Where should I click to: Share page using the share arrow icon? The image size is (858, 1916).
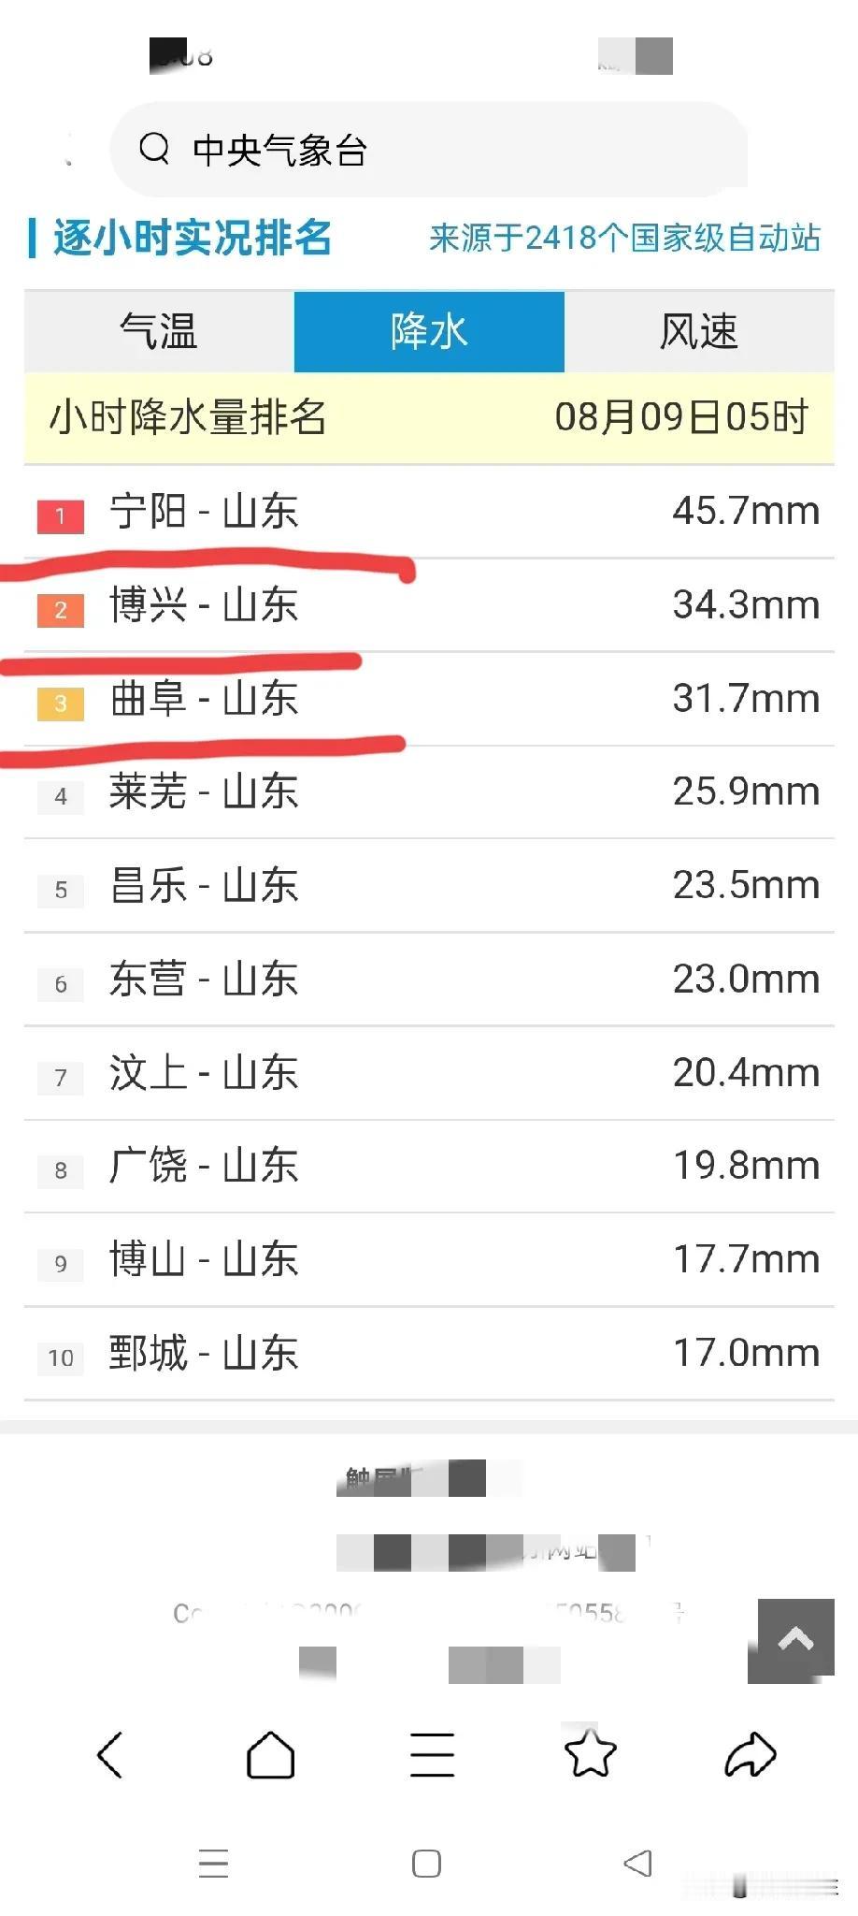(x=751, y=1754)
